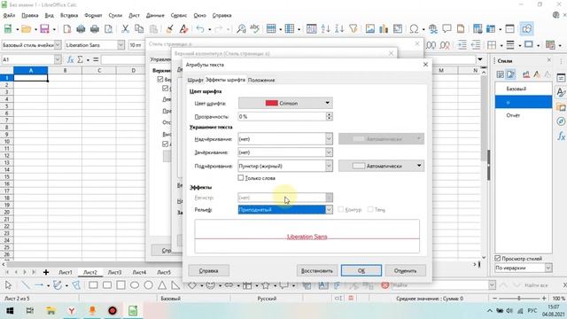Image resolution: width=567 pixels, height=319 pixels.
Task: Open the sidebar Functions fx panel icon
Action: coord(561,136)
